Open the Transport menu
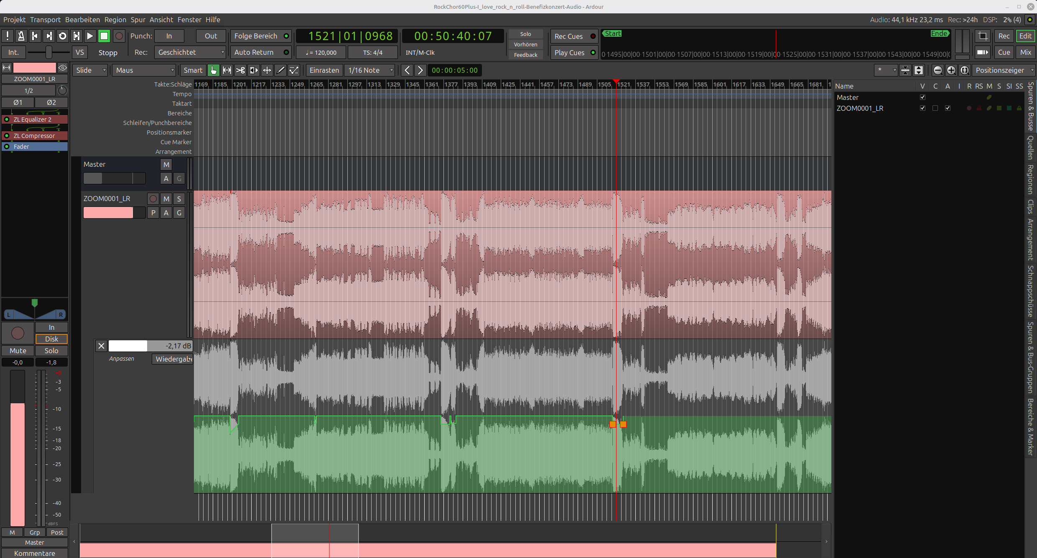1037x558 pixels. tap(45, 20)
